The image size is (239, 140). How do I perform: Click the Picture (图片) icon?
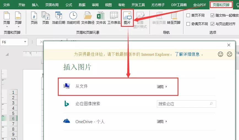click(x=127, y=18)
